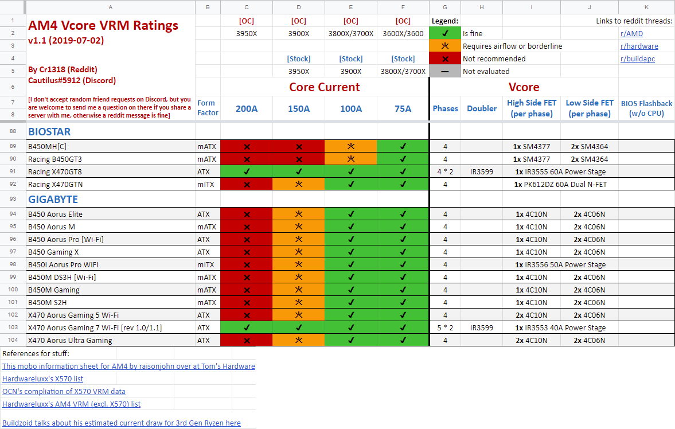The image size is (675, 429).
Task: Open the r/AMD reddit link
Action: [x=631, y=34]
